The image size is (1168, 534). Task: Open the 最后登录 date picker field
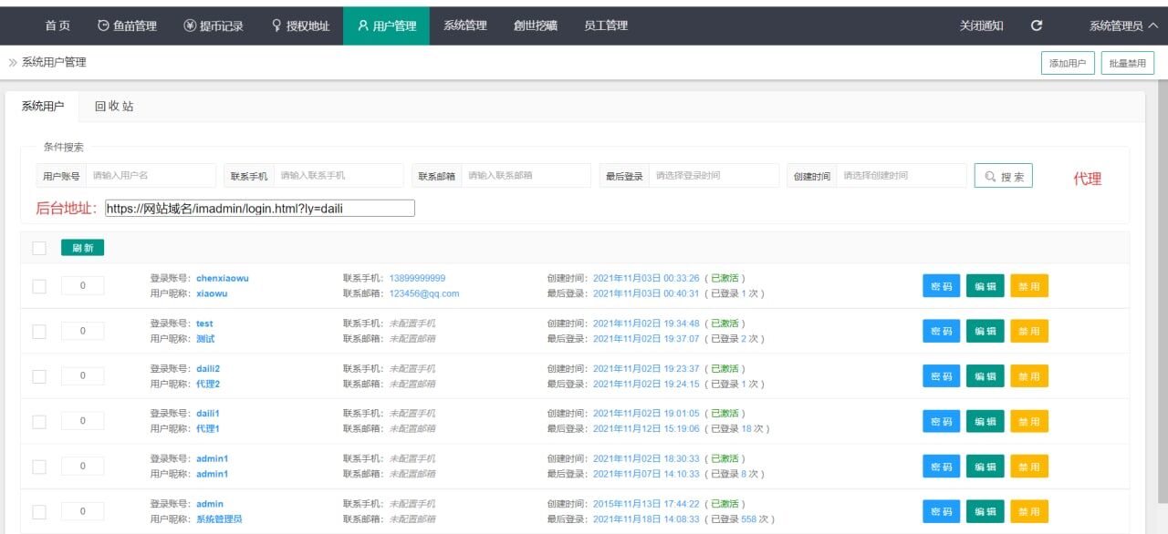coord(714,175)
